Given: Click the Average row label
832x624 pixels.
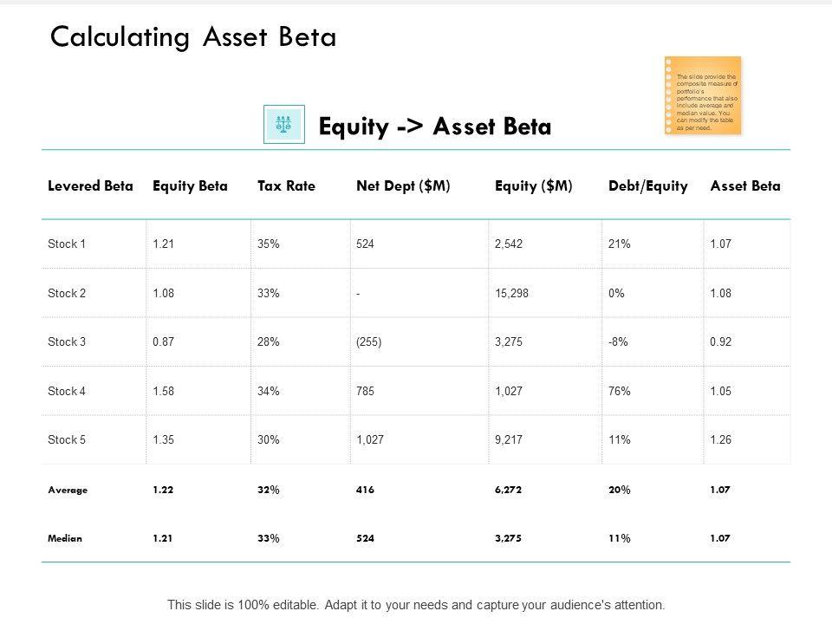Looking at the screenshot, I should click(68, 490).
